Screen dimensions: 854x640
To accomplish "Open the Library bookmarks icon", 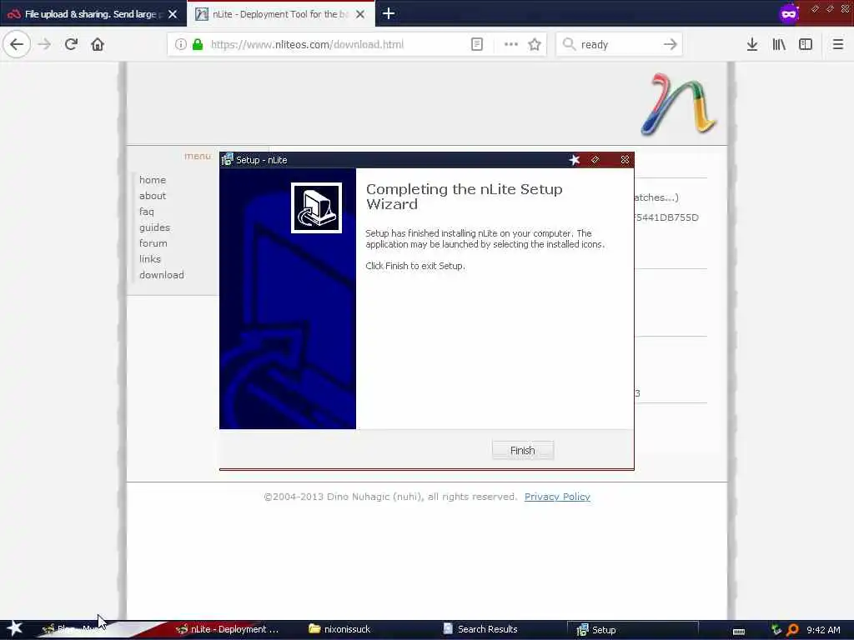I will (x=779, y=45).
